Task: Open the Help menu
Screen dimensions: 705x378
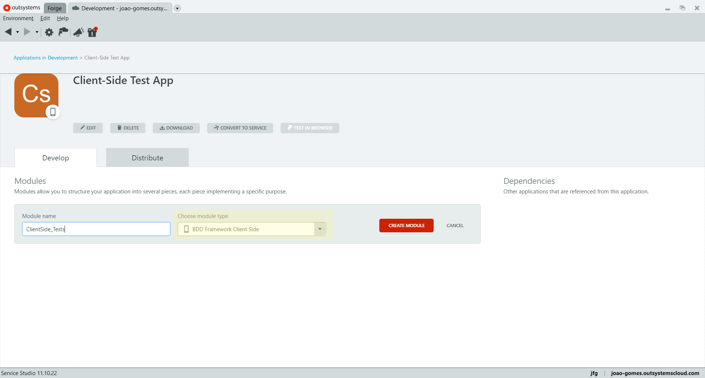Action: coord(62,18)
